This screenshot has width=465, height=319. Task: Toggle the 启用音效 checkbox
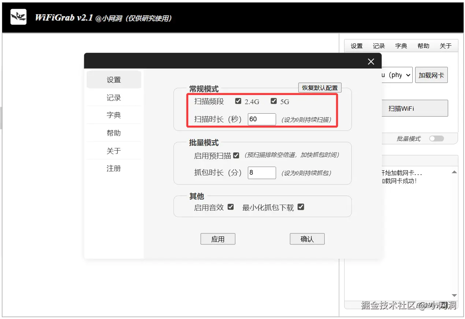231,207
